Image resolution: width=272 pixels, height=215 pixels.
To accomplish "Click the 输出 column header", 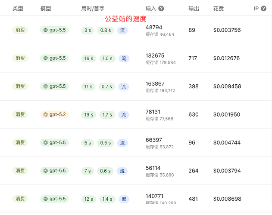I will click(x=194, y=9).
